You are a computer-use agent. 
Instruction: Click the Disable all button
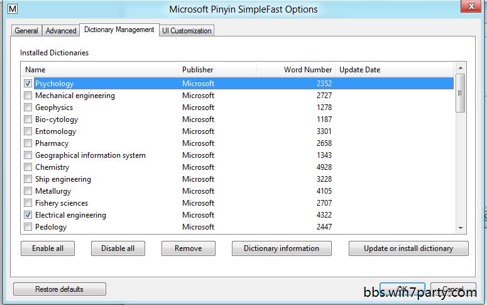click(x=118, y=248)
